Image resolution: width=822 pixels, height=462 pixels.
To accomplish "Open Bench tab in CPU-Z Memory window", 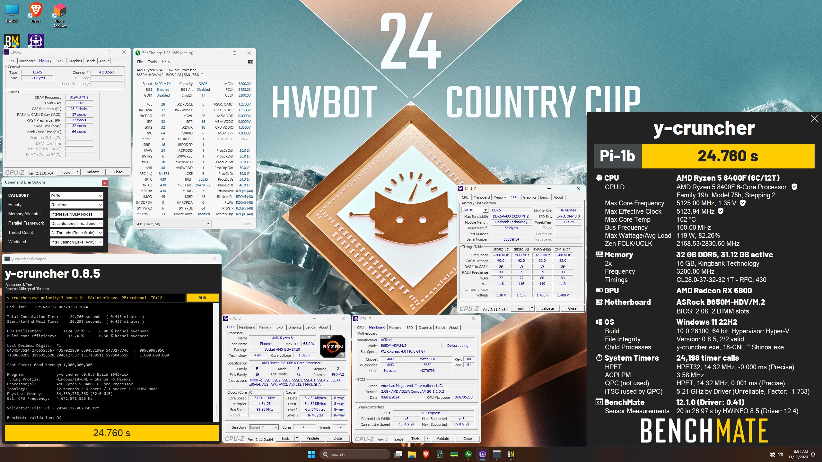I will point(91,61).
